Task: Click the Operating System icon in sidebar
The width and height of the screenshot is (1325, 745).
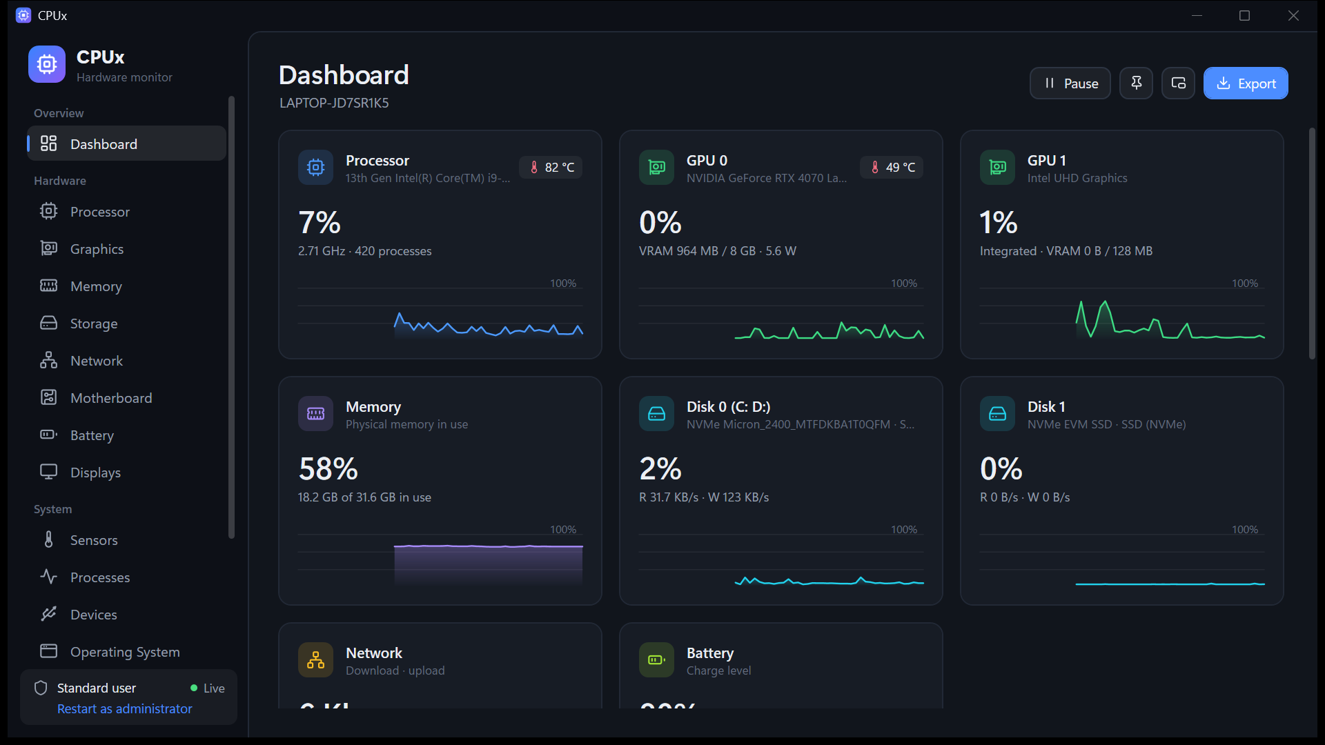Action: pyautogui.click(x=48, y=651)
